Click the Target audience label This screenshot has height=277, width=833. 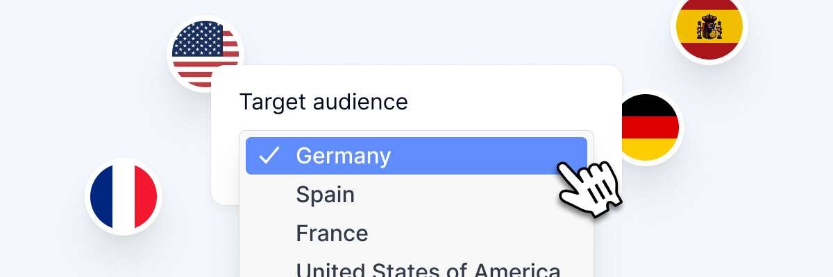click(323, 102)
